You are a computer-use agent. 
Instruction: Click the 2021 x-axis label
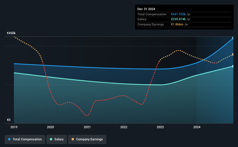(87, 127)
